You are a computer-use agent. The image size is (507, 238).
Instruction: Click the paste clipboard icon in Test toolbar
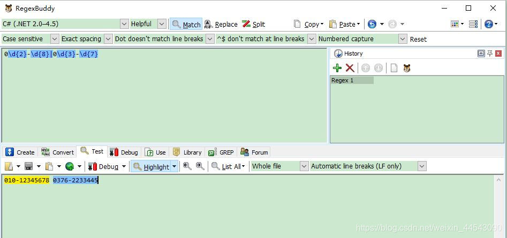[x=49, y=166]
